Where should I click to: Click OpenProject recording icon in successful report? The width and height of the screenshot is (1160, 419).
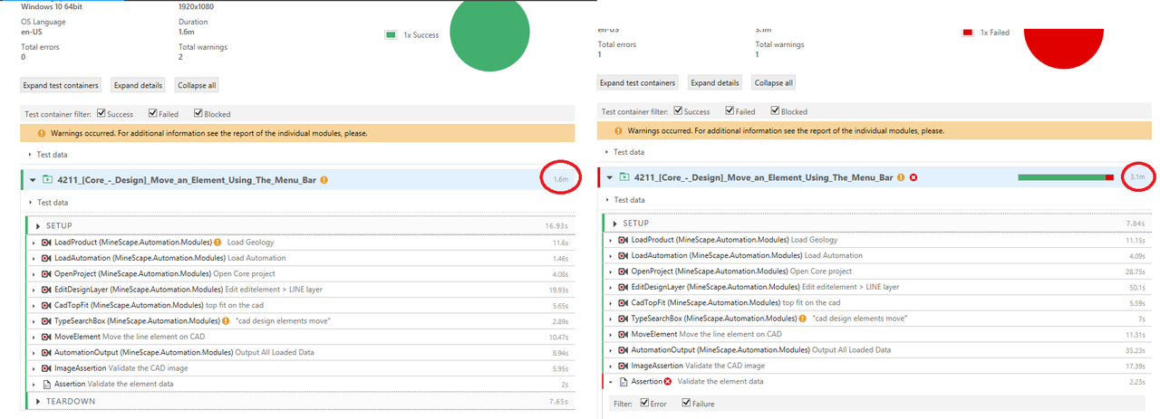pos(46,273)
